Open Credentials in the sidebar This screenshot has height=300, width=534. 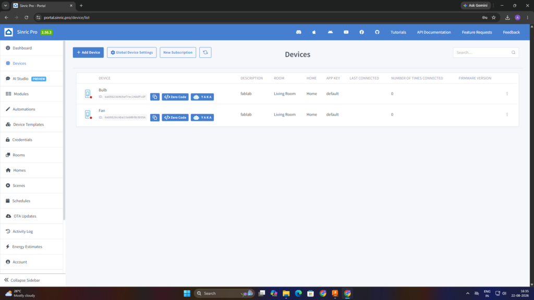tap(32, 140)
